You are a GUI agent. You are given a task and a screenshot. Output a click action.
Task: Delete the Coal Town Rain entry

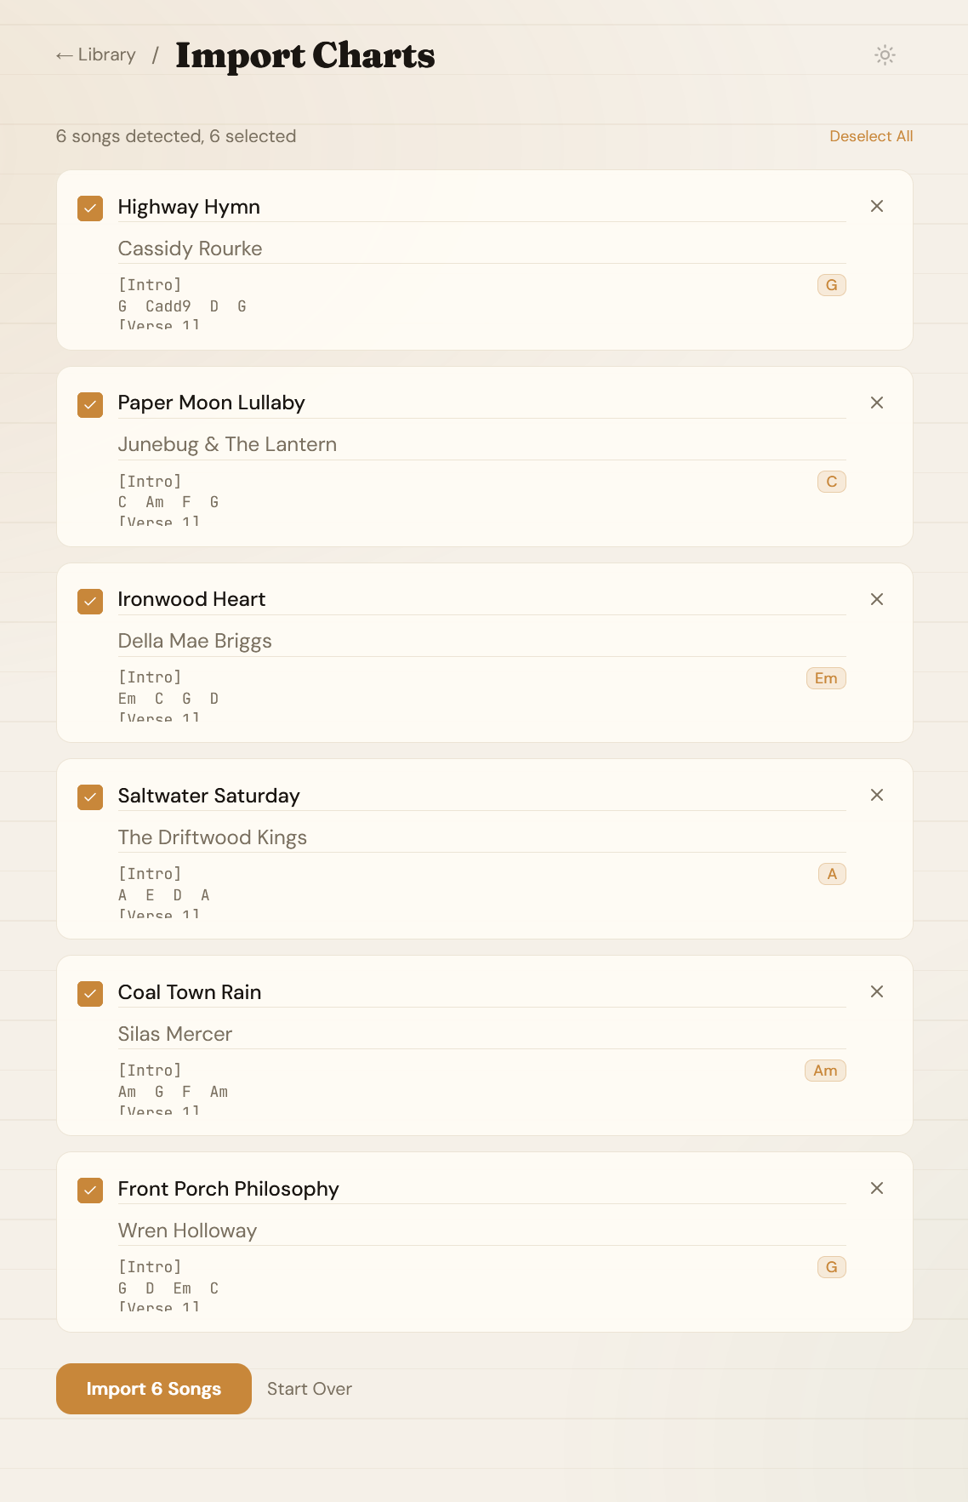[877, 991]
